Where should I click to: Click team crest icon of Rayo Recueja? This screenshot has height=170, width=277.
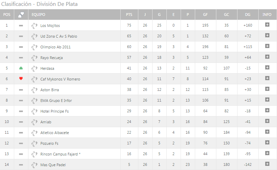(34, 58)
